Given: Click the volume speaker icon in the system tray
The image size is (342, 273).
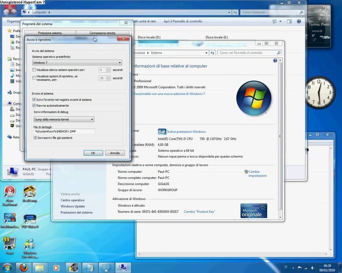Looking at the screenshot, I should pos(313,268).
